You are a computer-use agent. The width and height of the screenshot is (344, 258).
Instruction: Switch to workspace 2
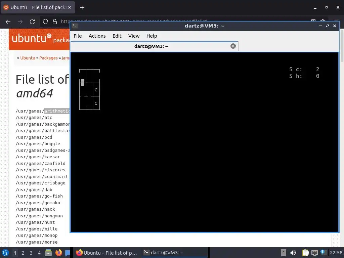23,253
